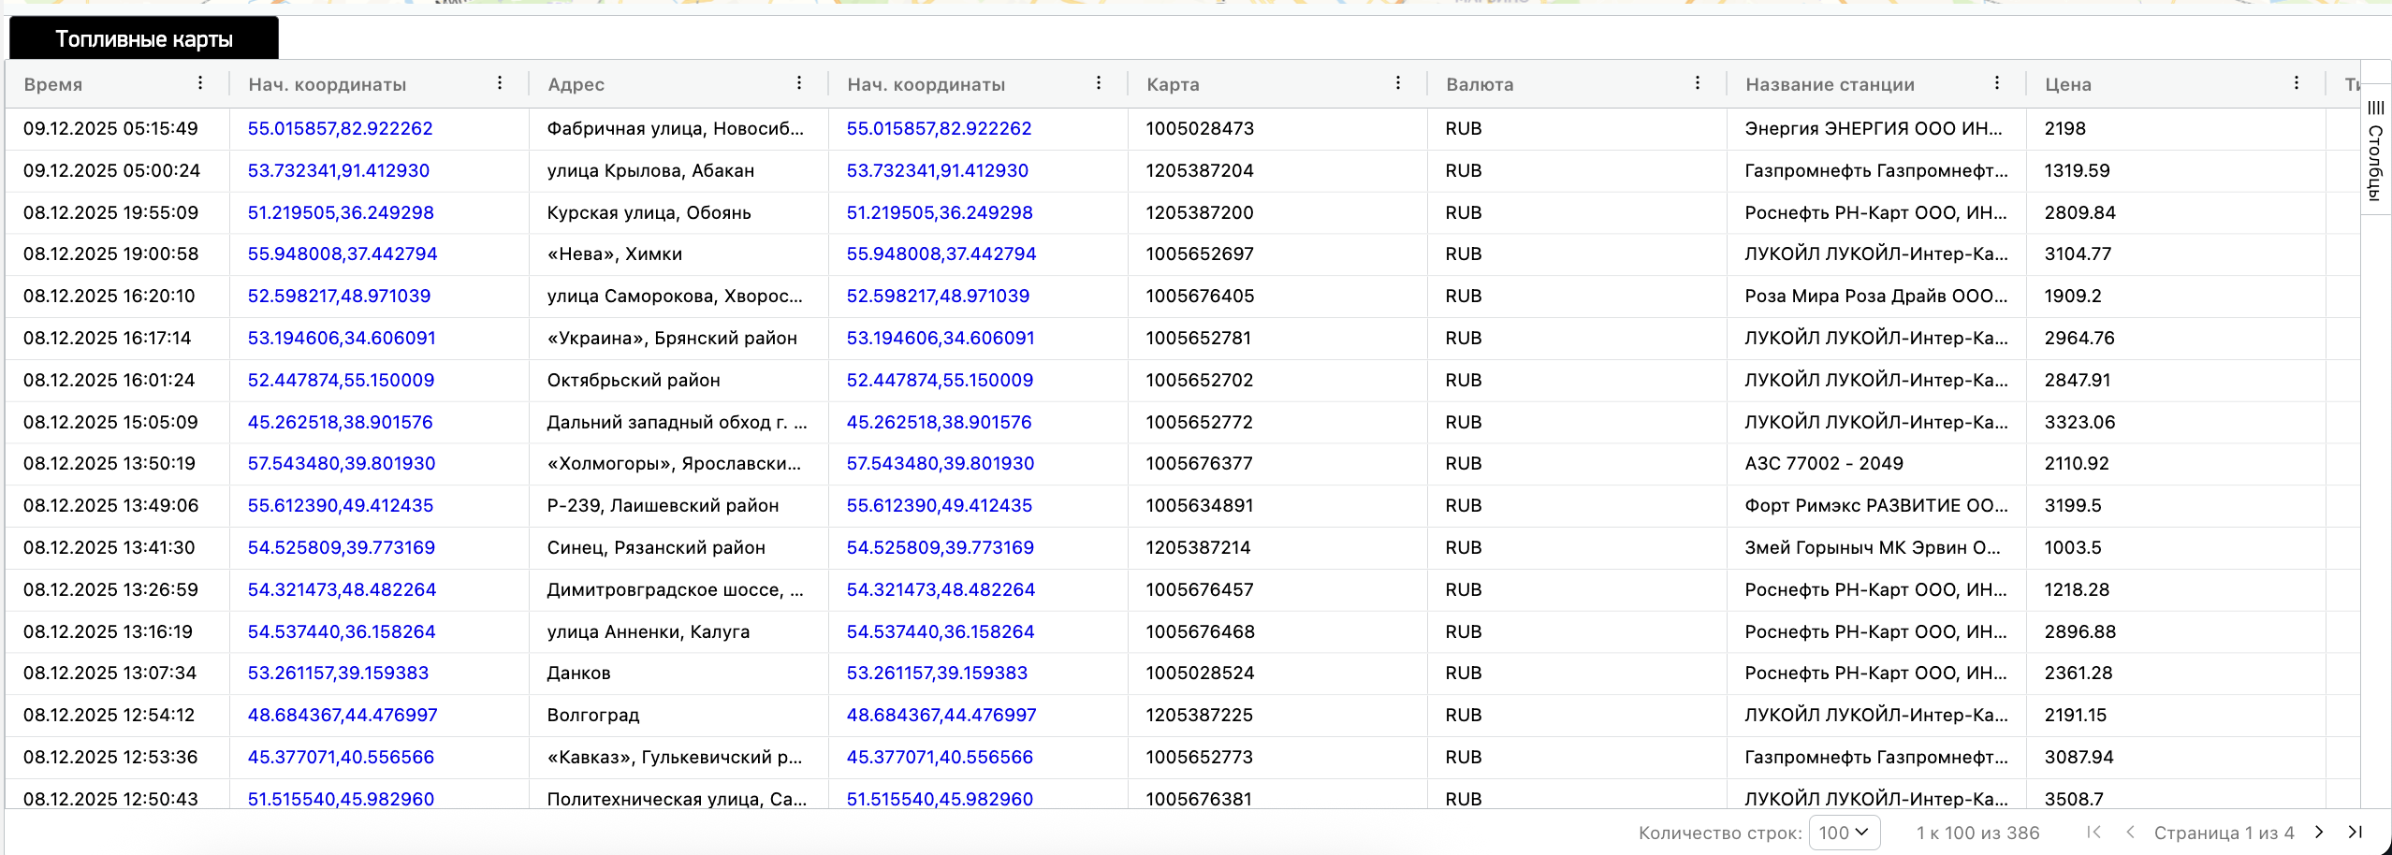Open the Карта column menu icon

pyautogui.click(x=1398, y=83)
